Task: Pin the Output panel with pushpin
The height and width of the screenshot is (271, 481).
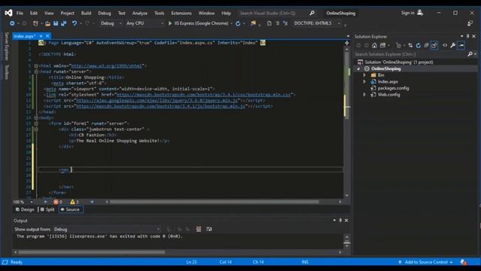Action: [x=340, y=221]
